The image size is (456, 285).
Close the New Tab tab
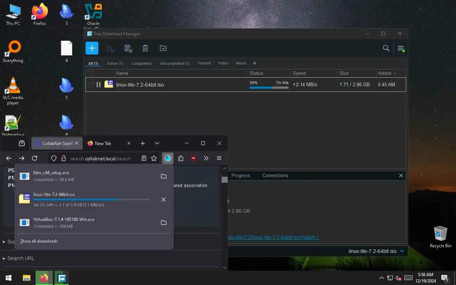(x=129, y=143)
